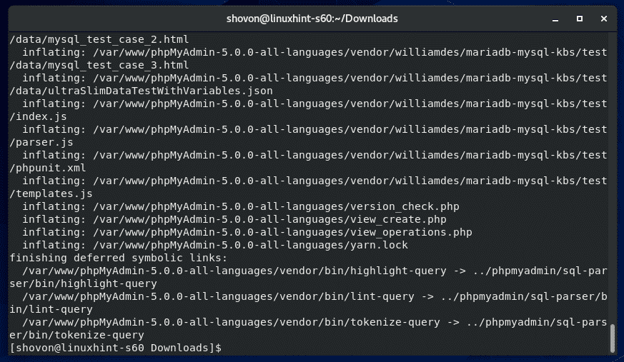Screen dimensions: 624x362
Task: Click the scrollbar thumb at the bottom
Action: (x=613, y=338)
